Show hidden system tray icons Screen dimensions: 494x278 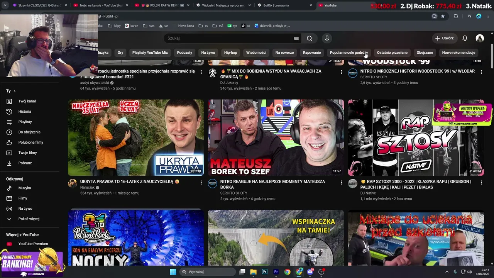pos(447,272)
